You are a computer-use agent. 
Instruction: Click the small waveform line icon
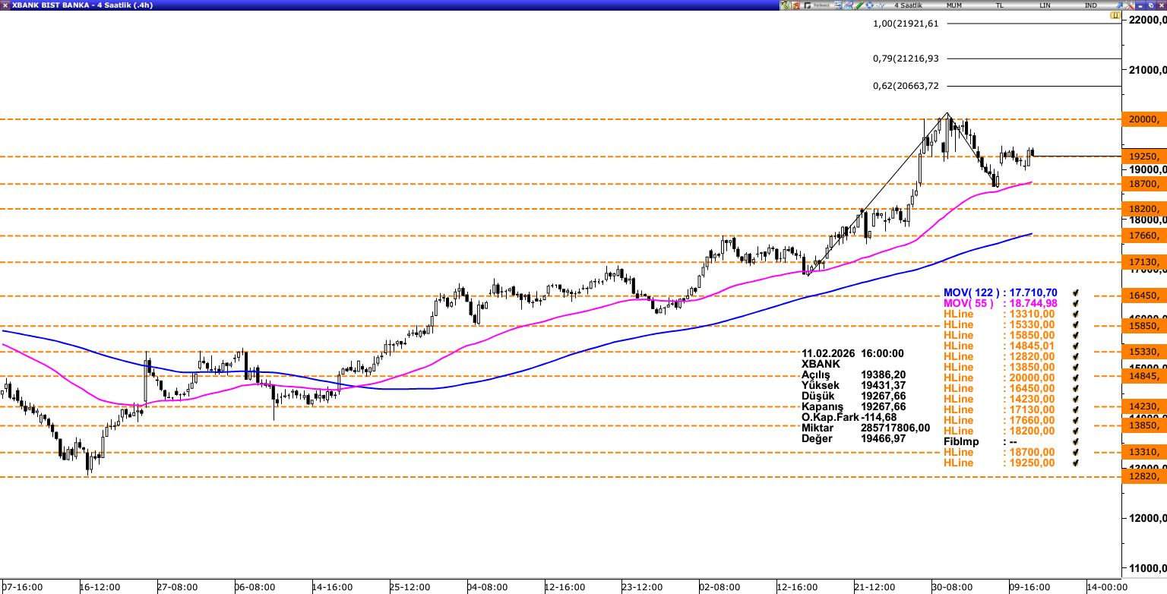pyautogui.click(x=880, y=5)
